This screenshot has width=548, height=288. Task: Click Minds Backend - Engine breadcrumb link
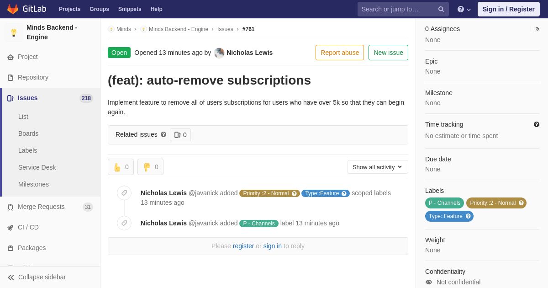[x=179, y=29]
